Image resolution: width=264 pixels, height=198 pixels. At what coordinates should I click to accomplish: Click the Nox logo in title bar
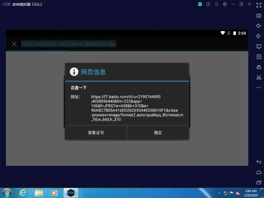[x=6, y=4]
